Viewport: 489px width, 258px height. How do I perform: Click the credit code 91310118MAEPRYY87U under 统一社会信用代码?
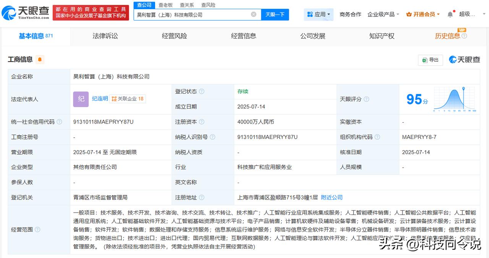(x=104, y=122)
